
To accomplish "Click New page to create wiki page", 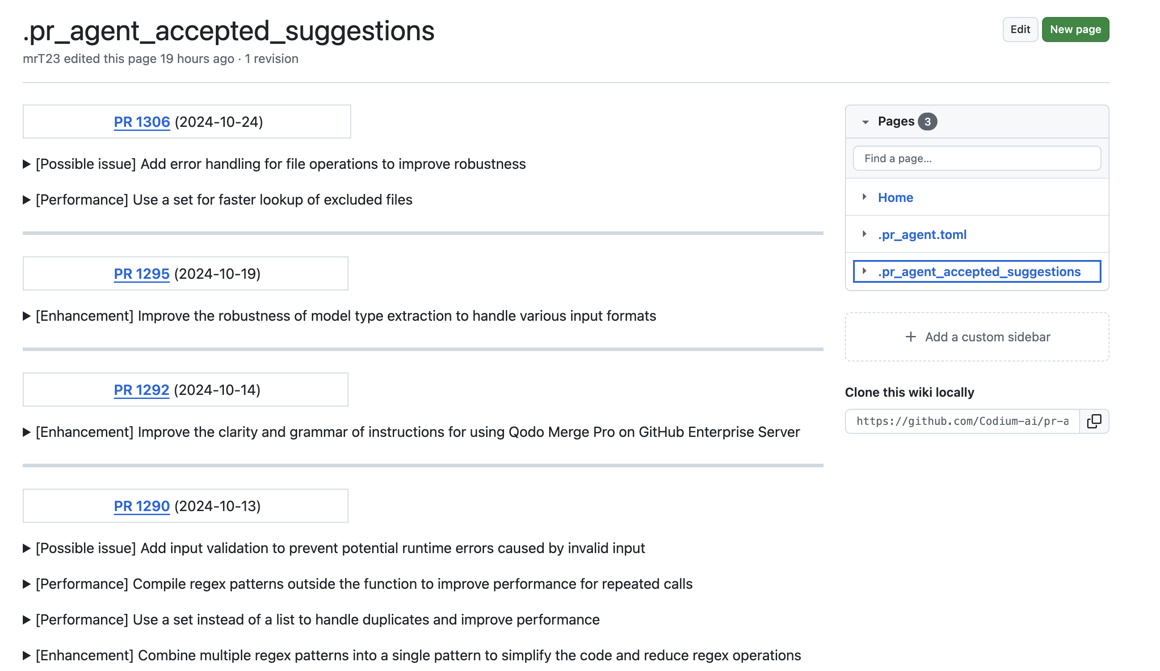I will [1076, 29].
